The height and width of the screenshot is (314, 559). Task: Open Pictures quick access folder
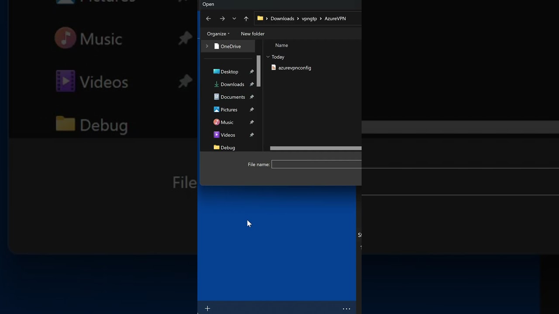coord(225,109)
